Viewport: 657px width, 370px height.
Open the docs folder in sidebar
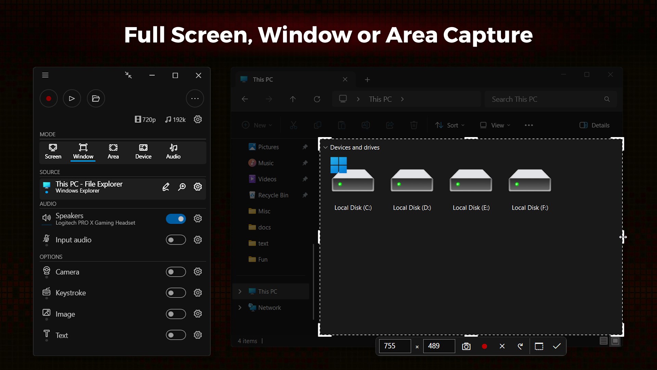coord(259,227)
